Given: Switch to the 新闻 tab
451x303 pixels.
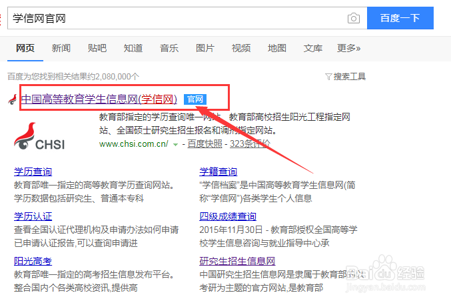Looking at the screenshot, I should tap(61, 48).
